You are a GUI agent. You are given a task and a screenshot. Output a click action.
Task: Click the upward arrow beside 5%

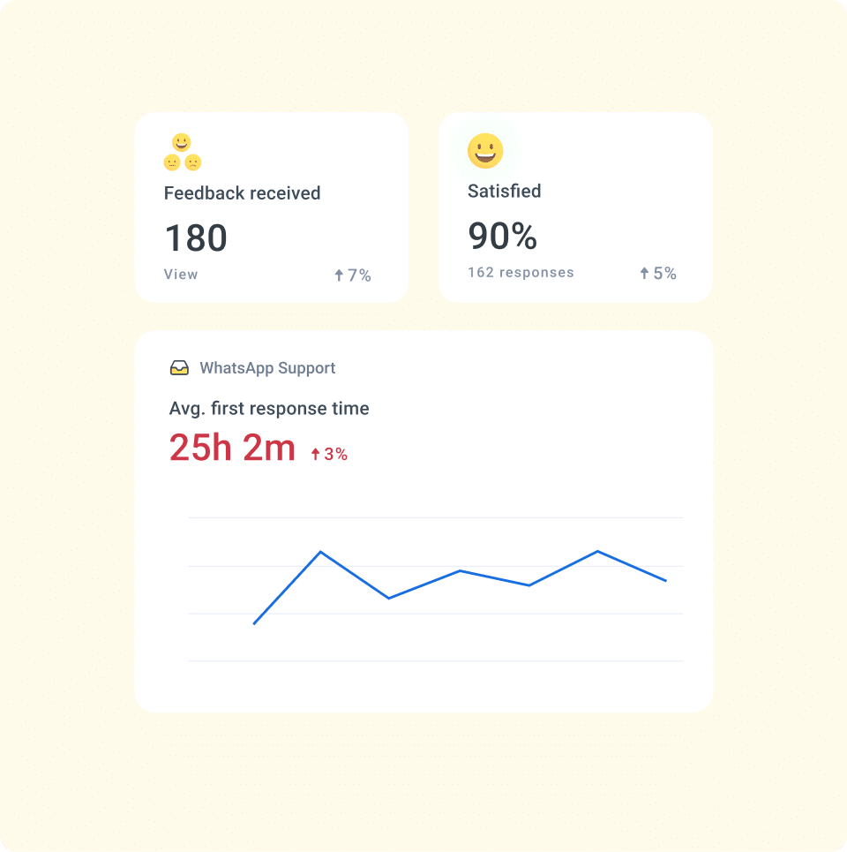point(642,273)
